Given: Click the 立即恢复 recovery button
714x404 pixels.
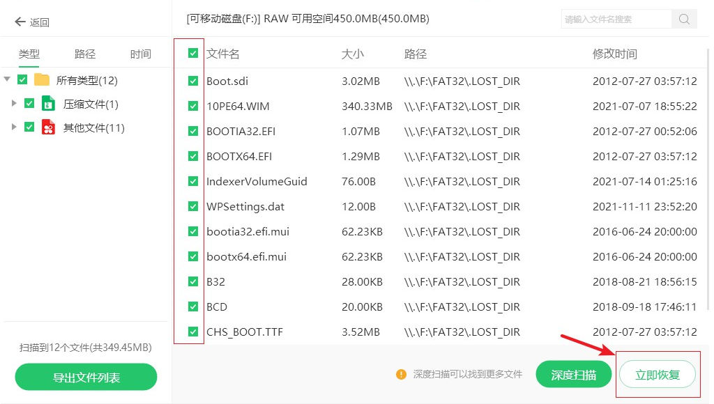Looking at the screenshot, I should click(656, 373).
